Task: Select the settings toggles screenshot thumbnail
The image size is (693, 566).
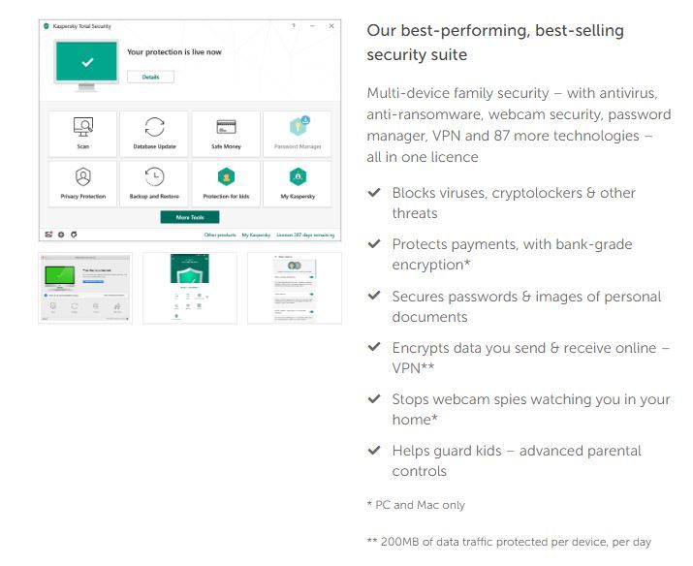Action: pos(295,288)
